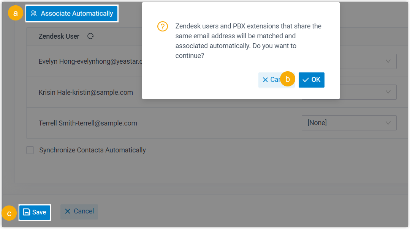Click the checkmark icon on OK
Viewport: 410px width, 229px height.
[306, 80]
